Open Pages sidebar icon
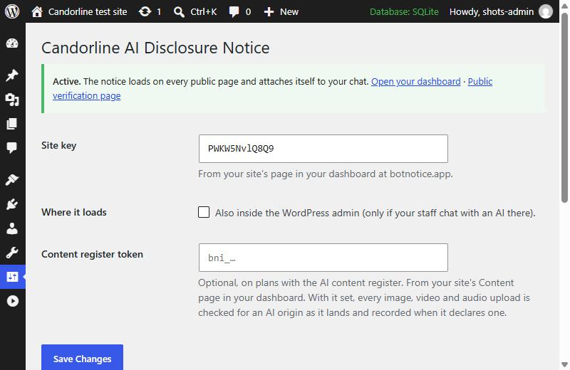Viewport: 570px width, 370px height. click(x=12, y=124)
